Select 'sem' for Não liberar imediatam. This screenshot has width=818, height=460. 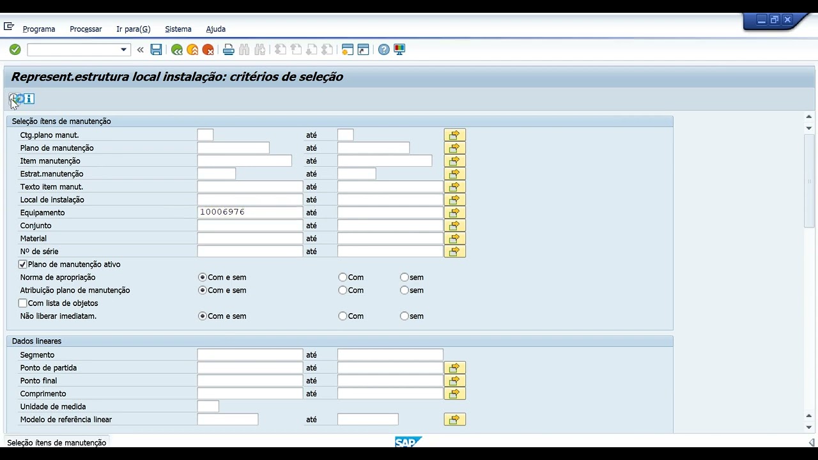click(x=404, y=316)
